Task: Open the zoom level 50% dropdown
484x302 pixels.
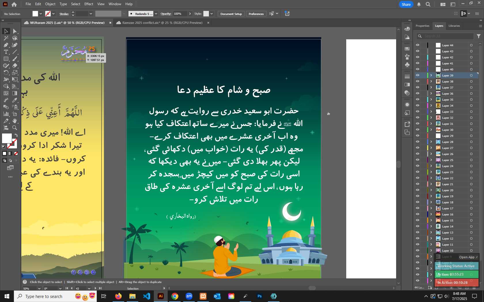Action: [39, 288]
